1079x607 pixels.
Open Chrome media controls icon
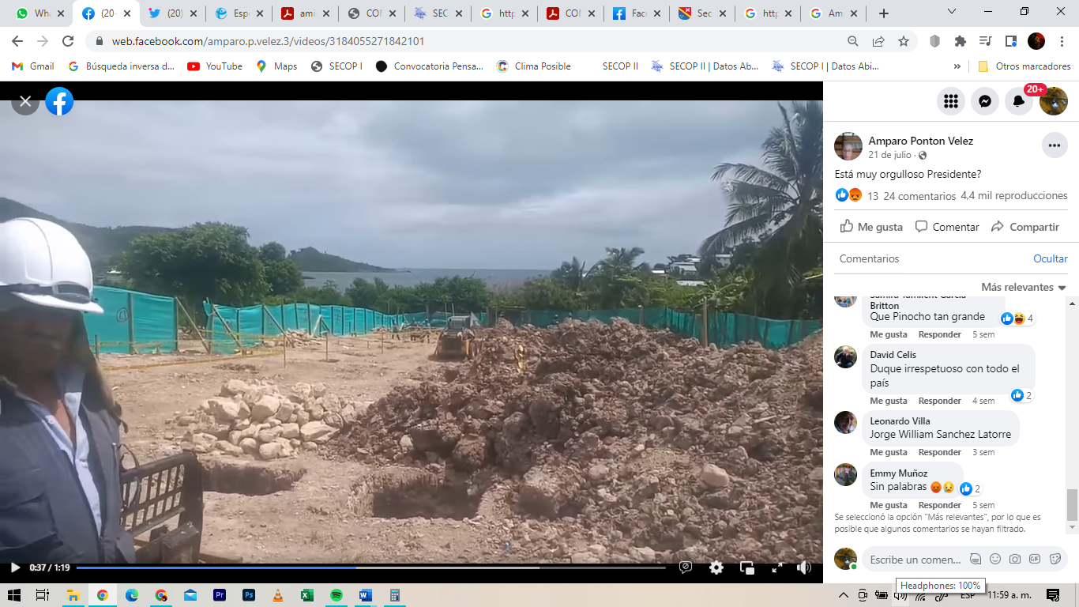point(985,41)
